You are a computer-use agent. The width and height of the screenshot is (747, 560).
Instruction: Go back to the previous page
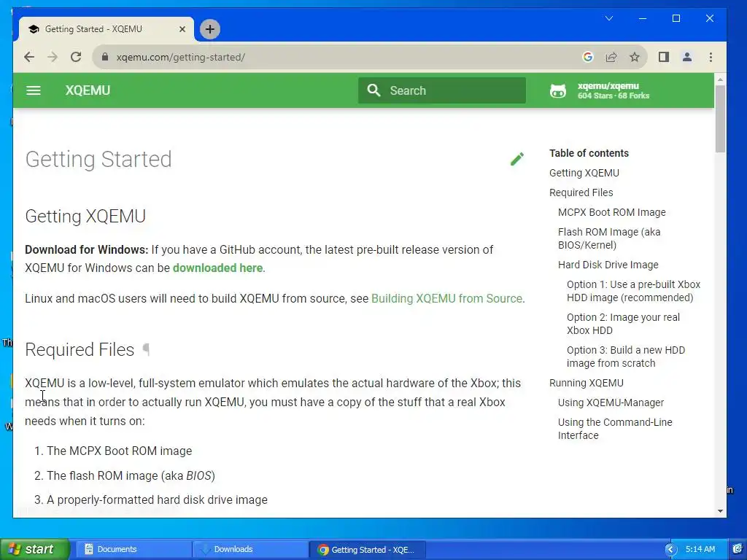tap(29, 57)
